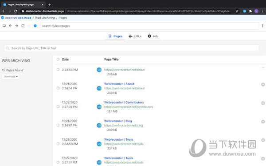266x166 pixels.
Task: Open new browser tab with plus
Action: [50, 4]
